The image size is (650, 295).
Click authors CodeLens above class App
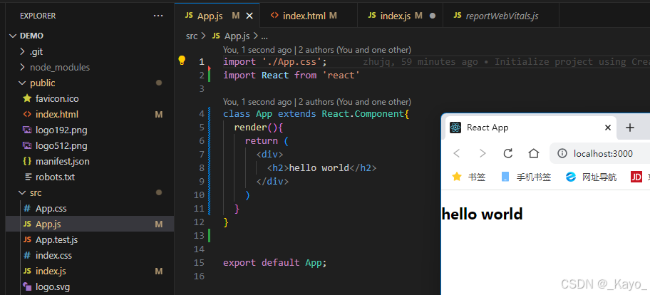(x=316, y=101)
